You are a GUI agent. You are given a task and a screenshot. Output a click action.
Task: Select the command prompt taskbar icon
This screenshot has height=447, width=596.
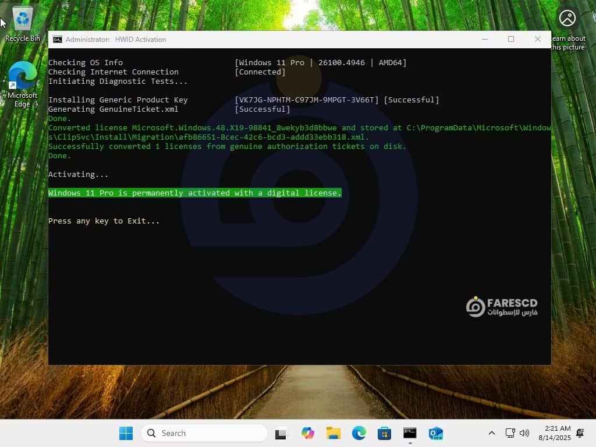tap(410, 433)
